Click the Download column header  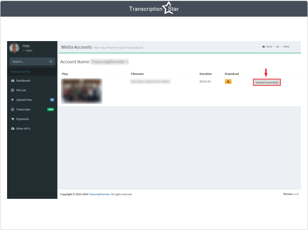[232, 74]
